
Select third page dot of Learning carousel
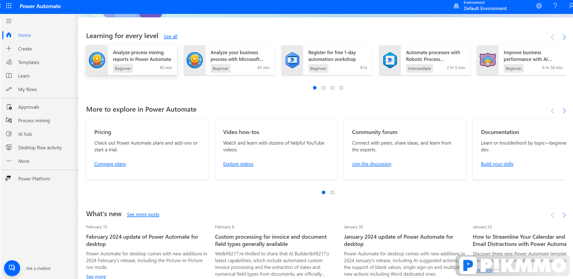[x=332, y=88]
